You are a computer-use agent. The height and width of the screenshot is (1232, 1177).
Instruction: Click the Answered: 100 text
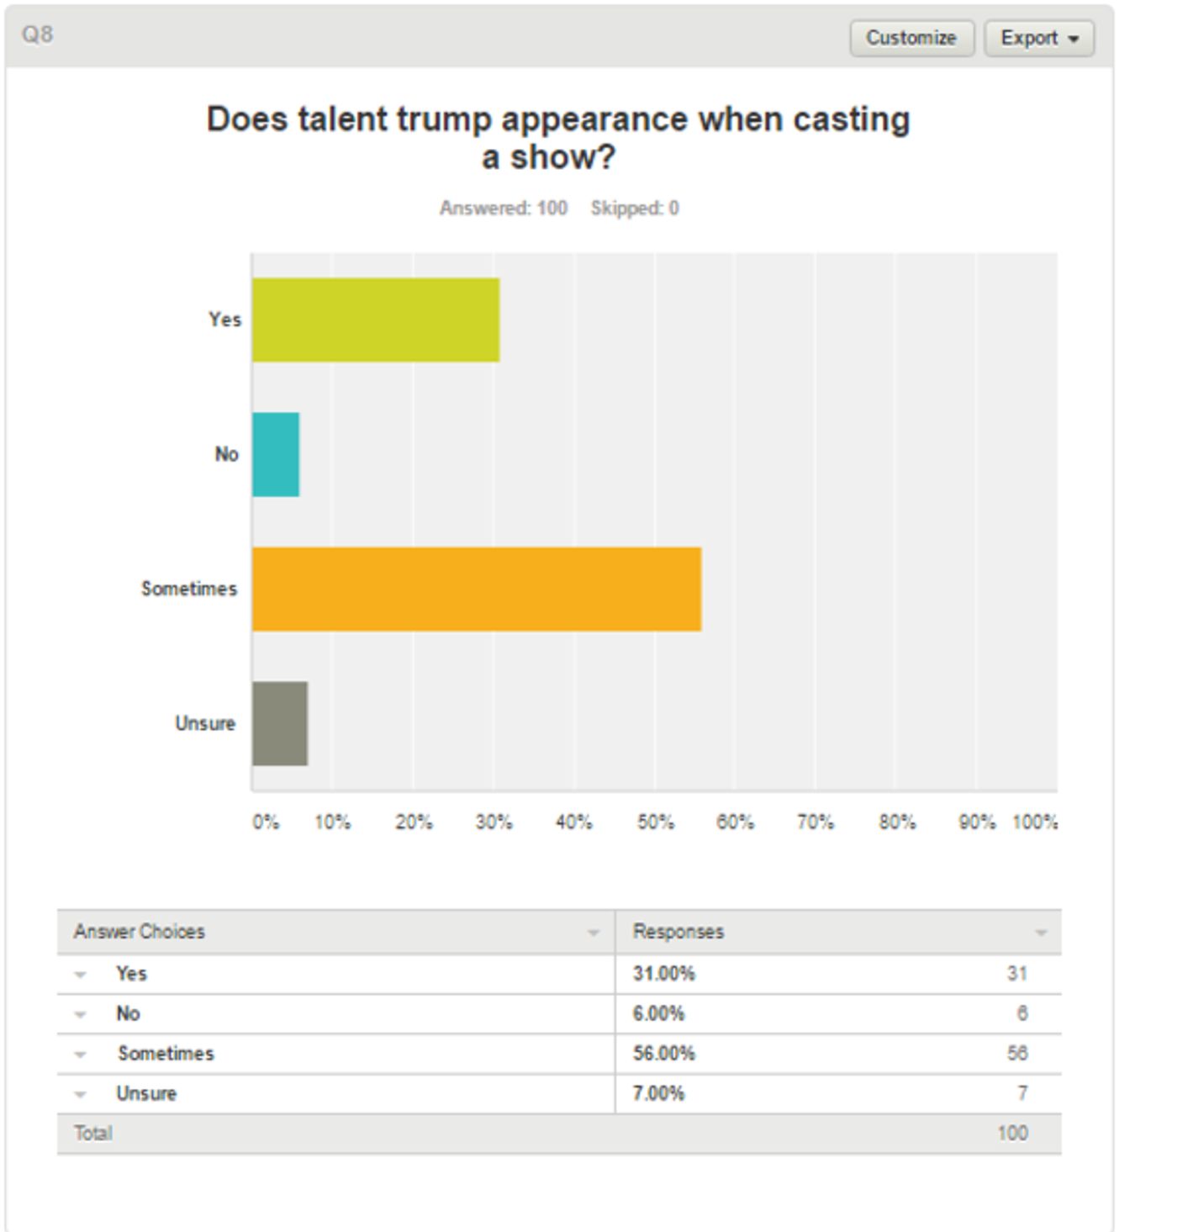(x=503, y=209)
